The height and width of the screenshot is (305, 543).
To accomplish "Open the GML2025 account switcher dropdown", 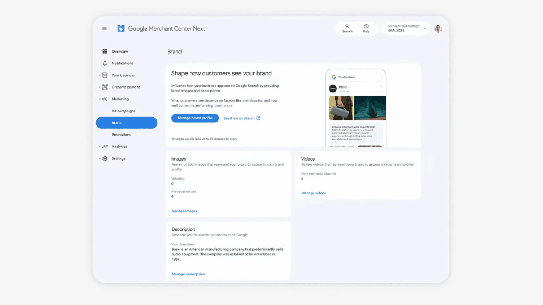I will (x=406, y=28).
